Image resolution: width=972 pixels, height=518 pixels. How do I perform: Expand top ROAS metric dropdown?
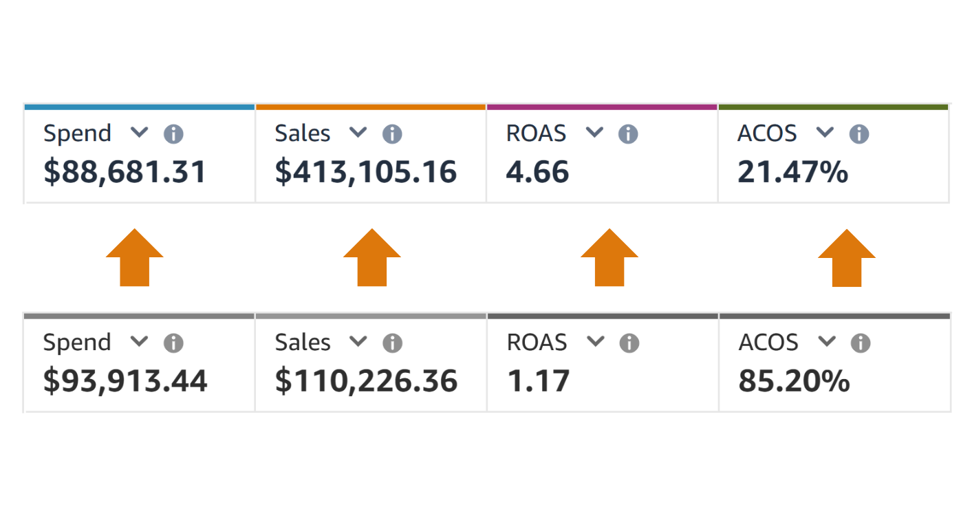point(594,132)
